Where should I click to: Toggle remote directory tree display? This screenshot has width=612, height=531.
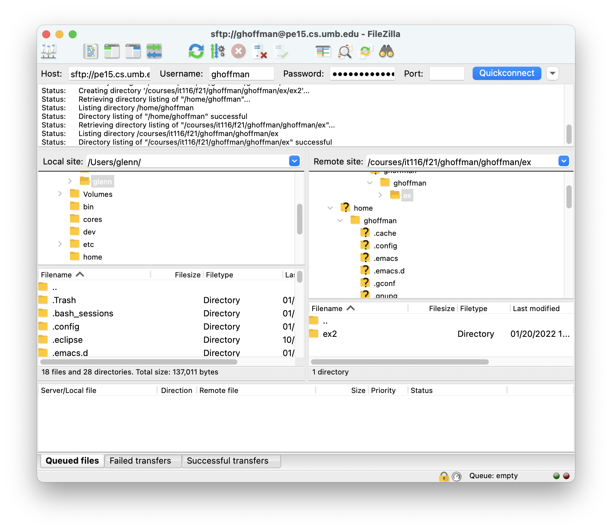pyautogui.click(x=133, y=52)
